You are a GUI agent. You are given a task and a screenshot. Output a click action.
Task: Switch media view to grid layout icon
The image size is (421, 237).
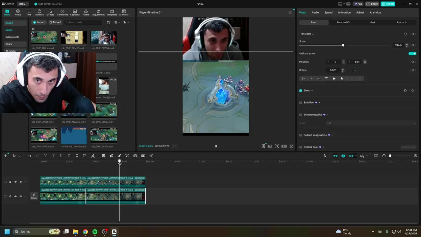(109, 22)
